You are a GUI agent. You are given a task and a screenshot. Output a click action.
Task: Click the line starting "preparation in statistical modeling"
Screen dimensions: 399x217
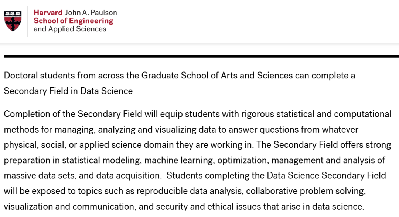point(195,160)
